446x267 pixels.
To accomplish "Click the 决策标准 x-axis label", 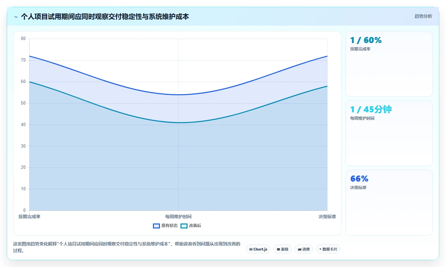I will point(327,217).
